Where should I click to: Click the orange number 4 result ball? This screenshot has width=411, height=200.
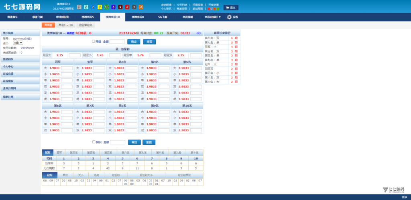[x=140, y=7]
